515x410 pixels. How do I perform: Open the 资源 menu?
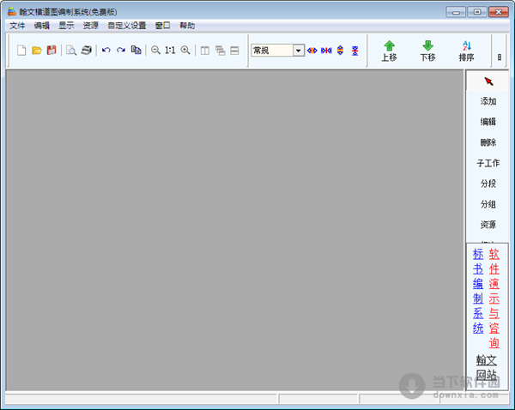coord(91,26)
